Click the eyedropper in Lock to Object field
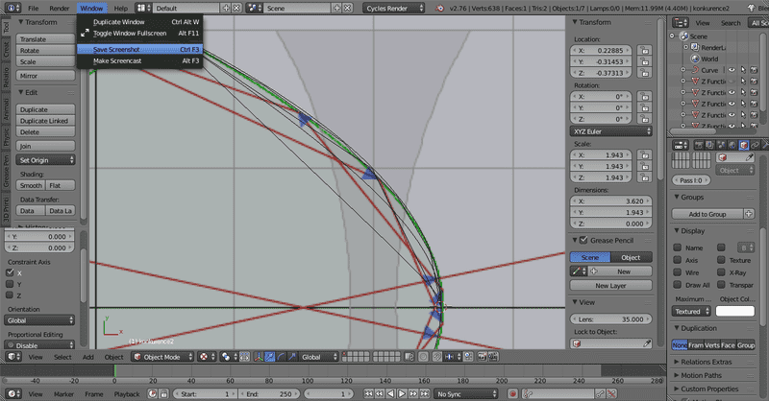Image resolution: width=769 pixels, height=401 pixels. click(x=645, y=344)
